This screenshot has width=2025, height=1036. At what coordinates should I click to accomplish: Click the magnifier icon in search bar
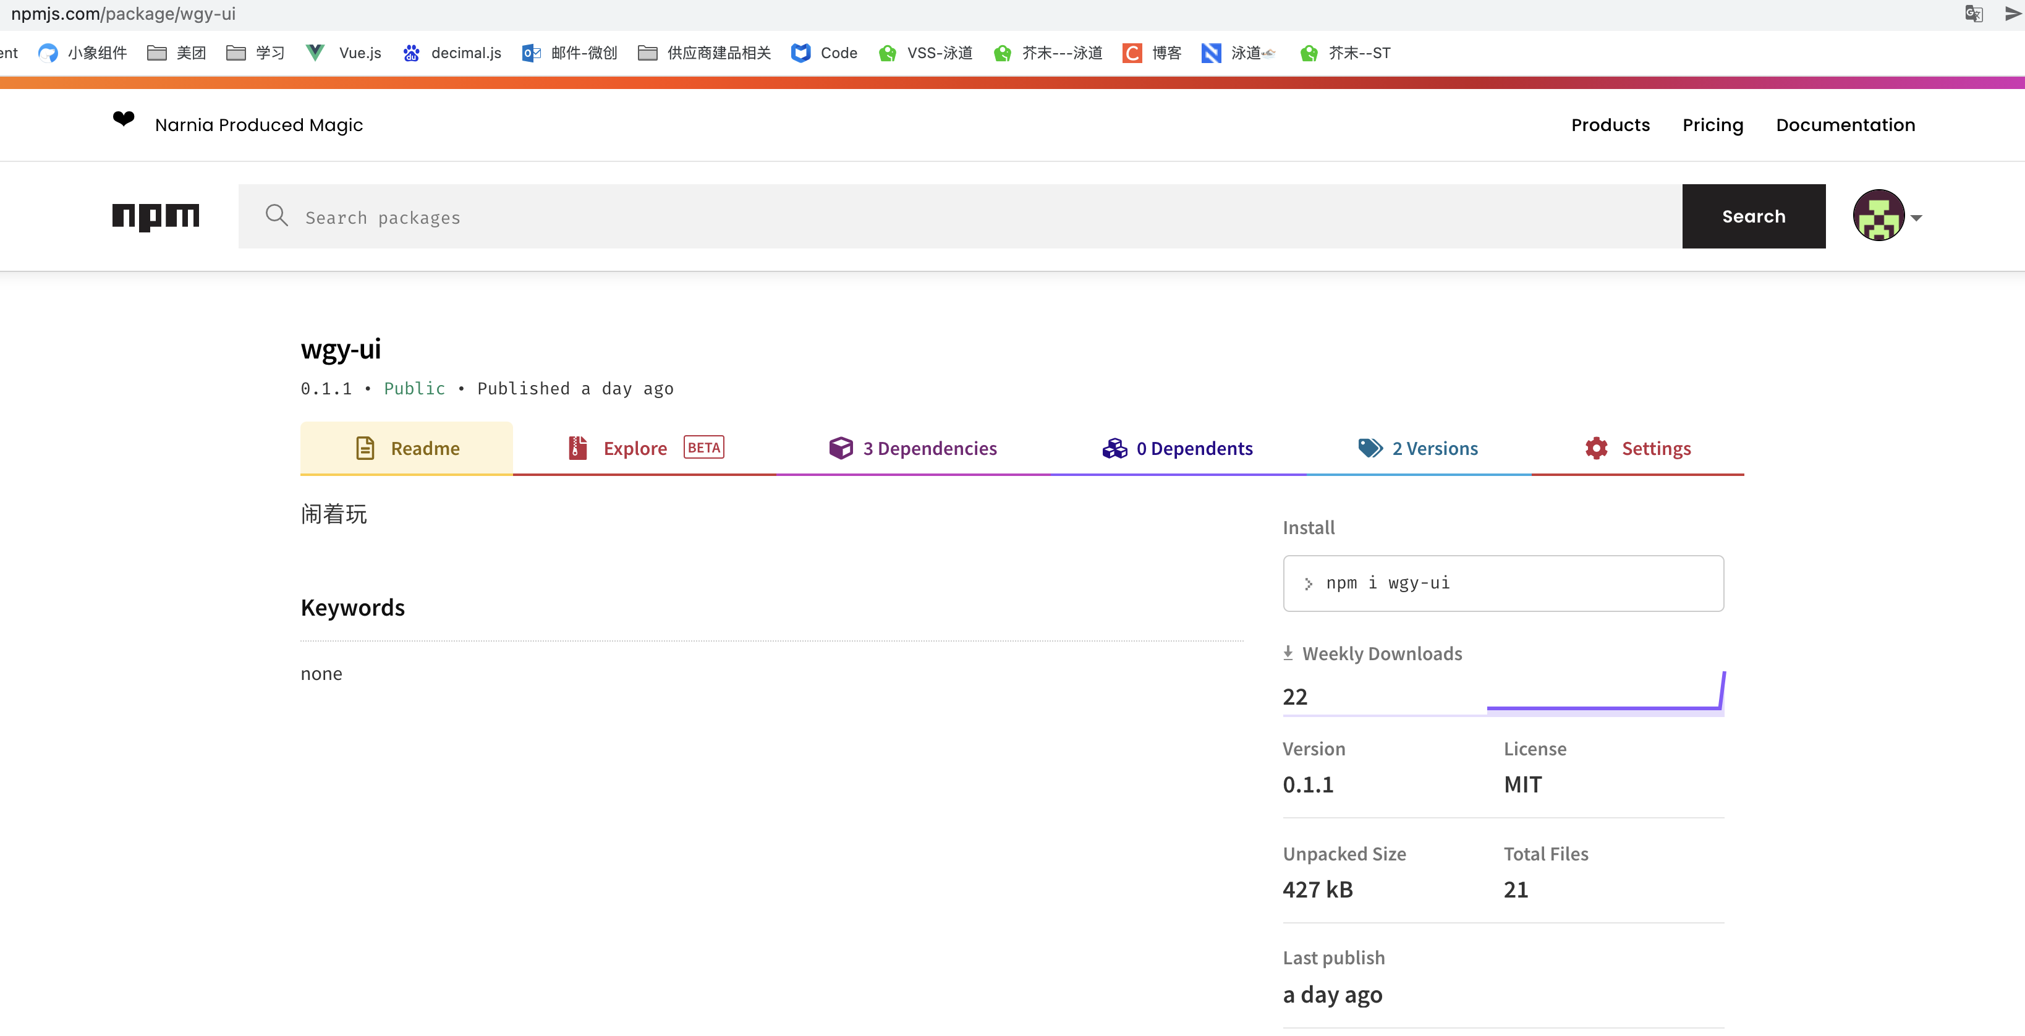coord(277,215)
